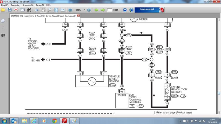
Task: Fit page to window icon
Action: tap(56, 10)
